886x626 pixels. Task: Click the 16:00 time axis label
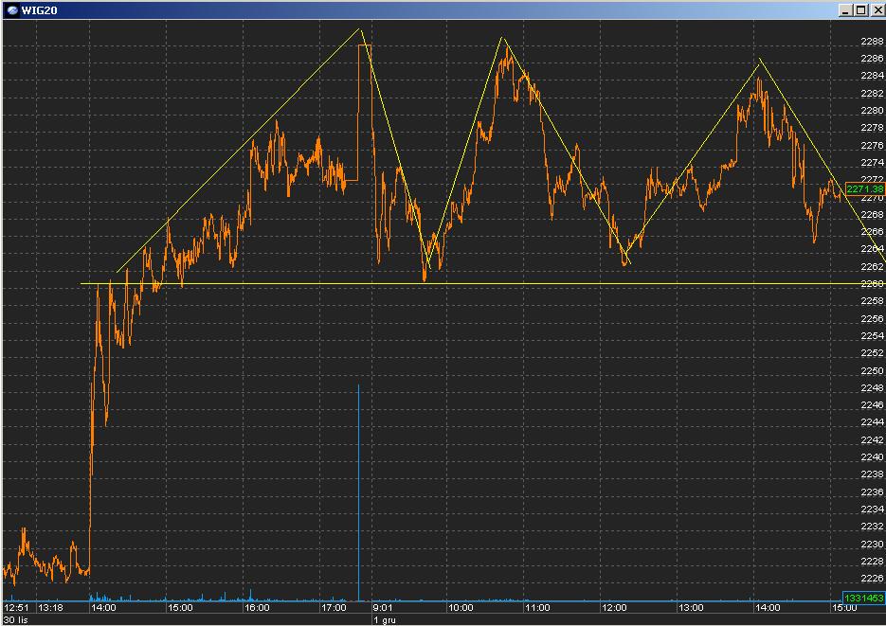(257, 608)
